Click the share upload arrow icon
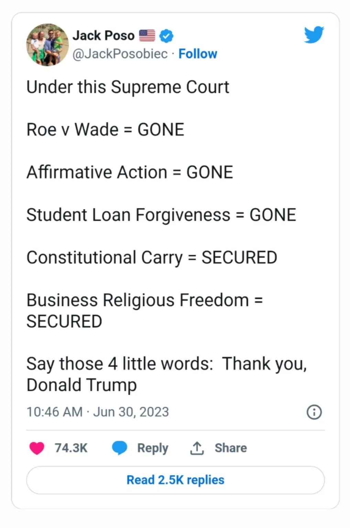This screenshot has height=528, width=350. [197, 448]
